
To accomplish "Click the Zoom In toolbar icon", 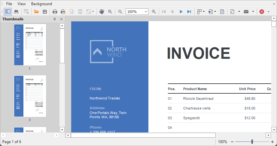I will click(154, 12).
